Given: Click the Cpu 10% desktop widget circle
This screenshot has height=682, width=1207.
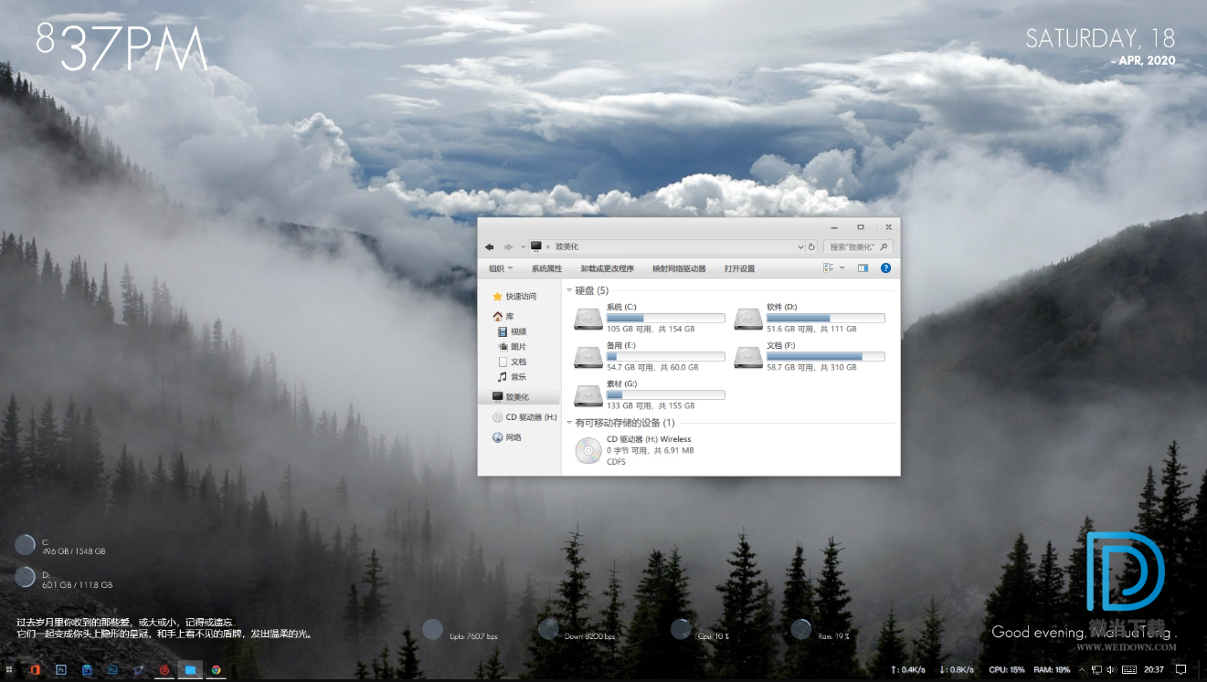Looking at the screenshot, I should pyautogui.click(x=681, y=629).
